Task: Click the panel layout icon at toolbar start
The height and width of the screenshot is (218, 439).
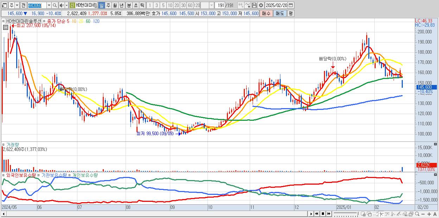Action: 5,5
